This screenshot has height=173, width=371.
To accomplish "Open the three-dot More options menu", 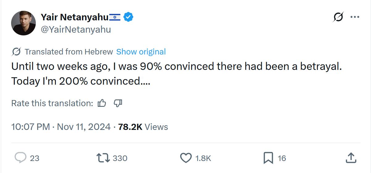I will pyautogui.click(x=355, y=17).
